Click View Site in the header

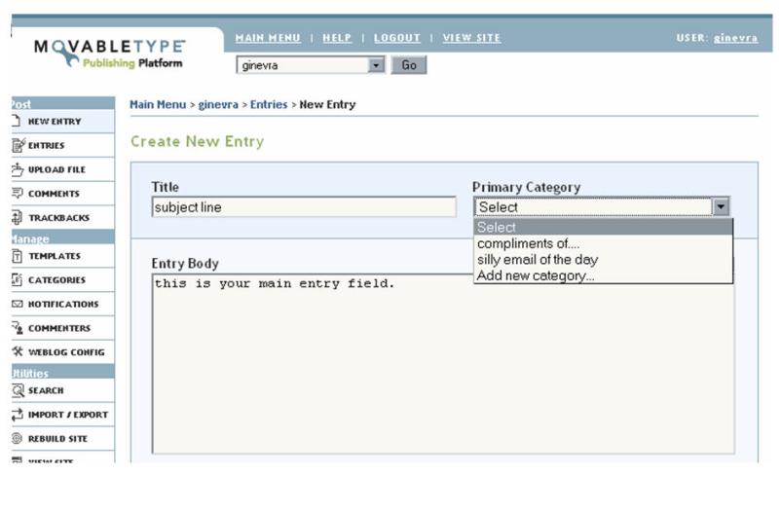(x=471, y=38)
